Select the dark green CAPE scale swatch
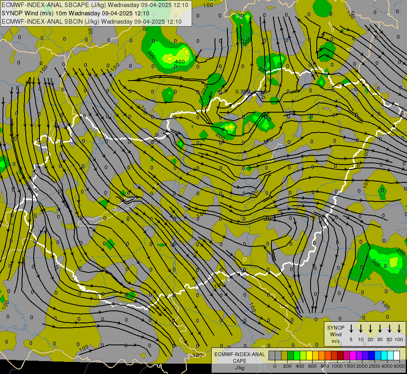This screenshot has height=374, width=407. click(291, 355)
